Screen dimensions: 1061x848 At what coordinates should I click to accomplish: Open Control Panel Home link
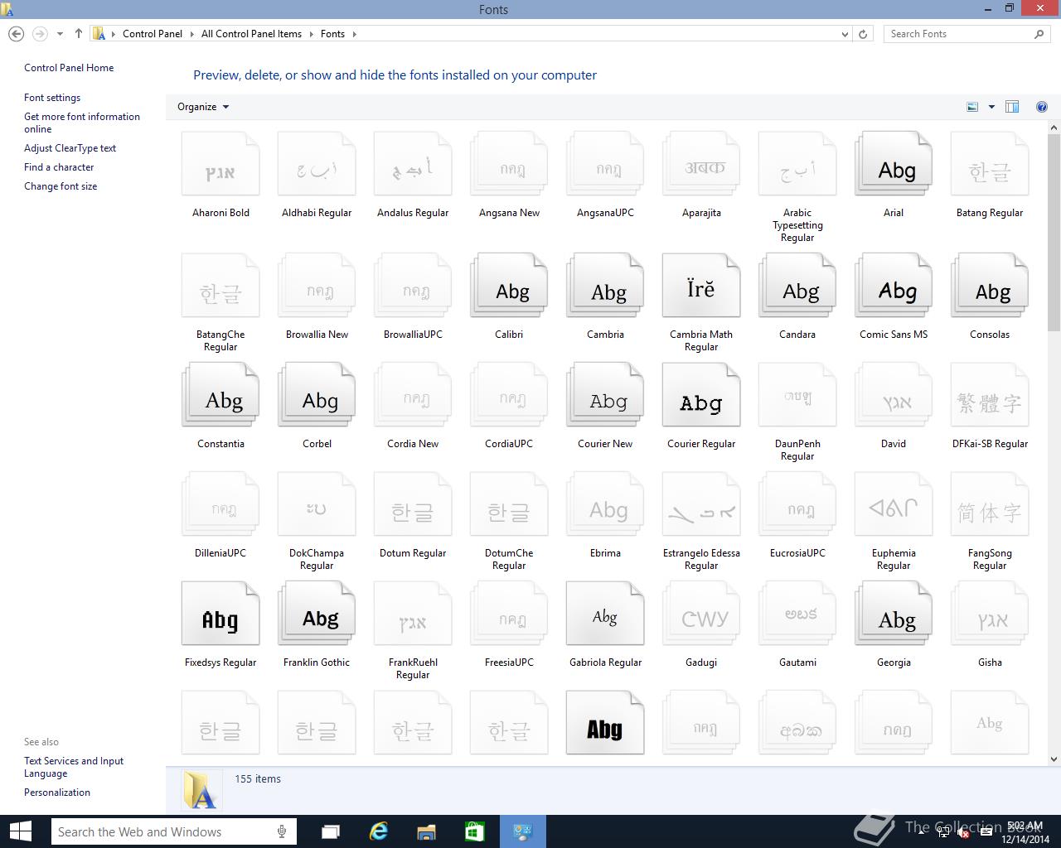tap(69, 68)
